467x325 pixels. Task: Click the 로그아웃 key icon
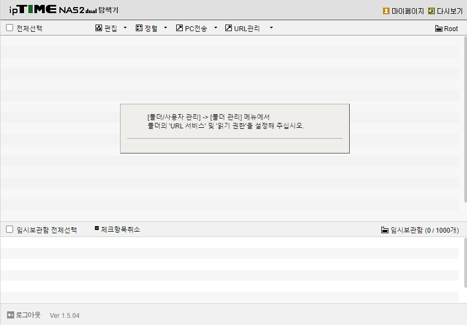[x=10, y=315]
